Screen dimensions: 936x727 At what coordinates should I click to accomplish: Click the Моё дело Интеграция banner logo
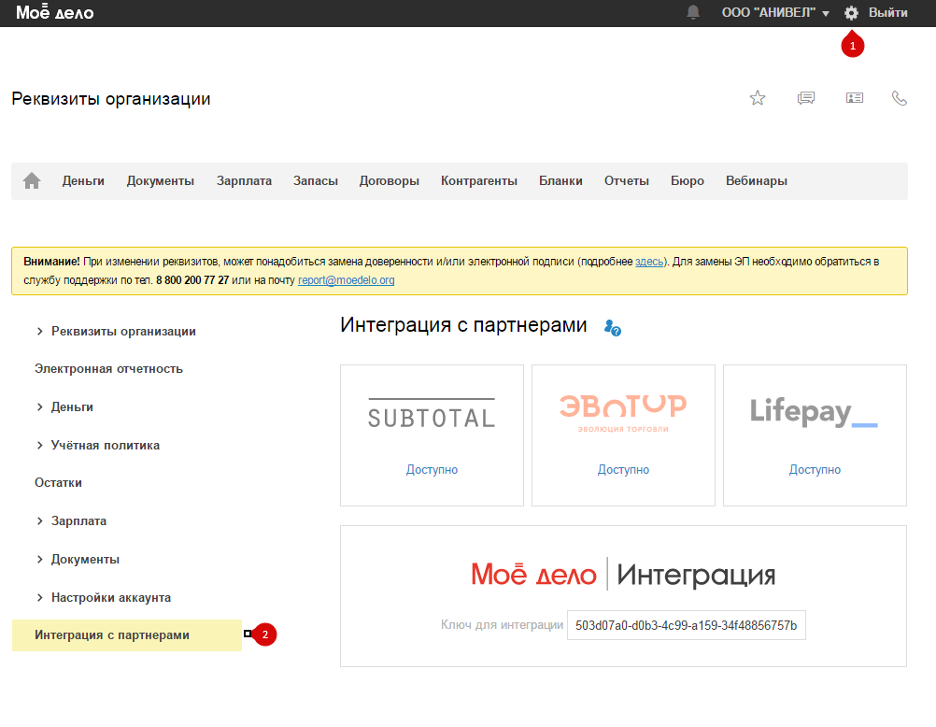point(623,574)
